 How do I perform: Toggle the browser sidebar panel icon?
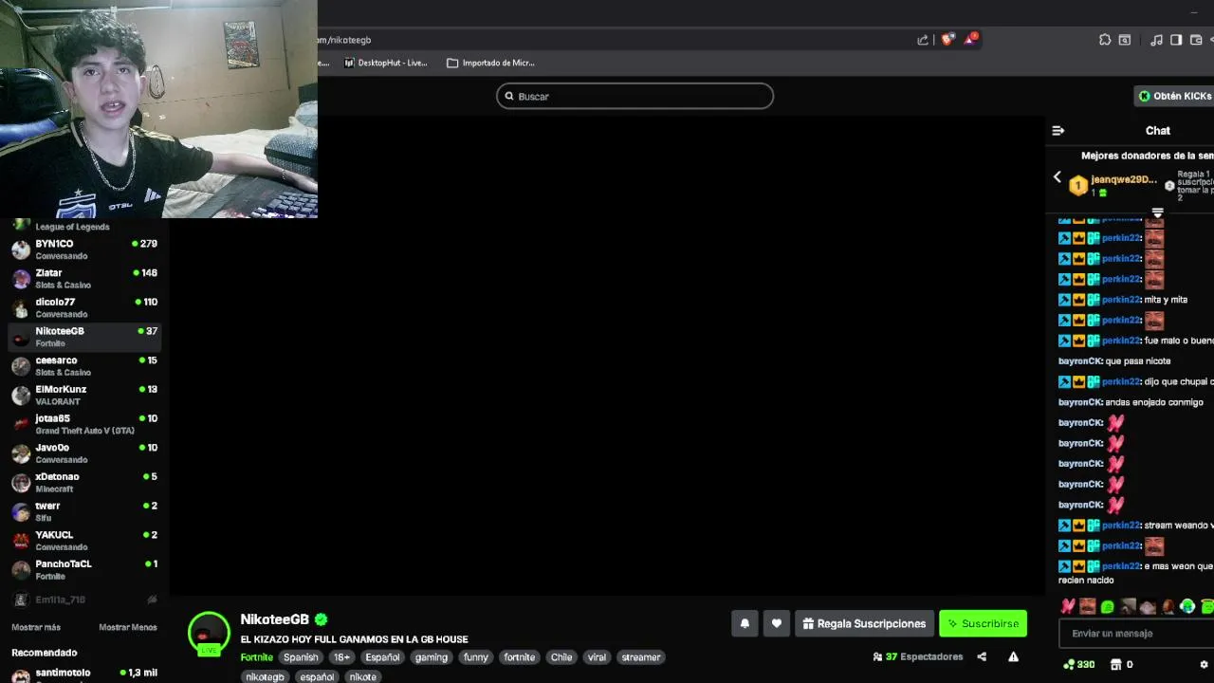click(x=1176, y=40)
